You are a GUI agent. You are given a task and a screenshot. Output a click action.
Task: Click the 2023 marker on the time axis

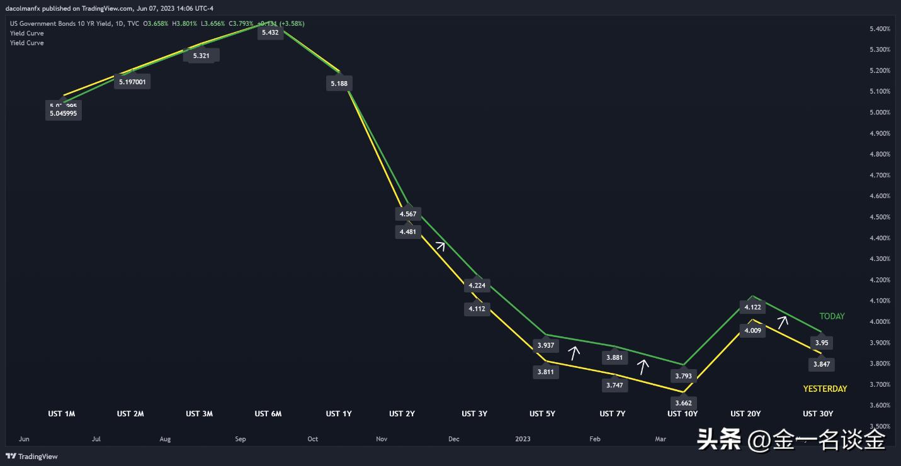tap(523, 439)
